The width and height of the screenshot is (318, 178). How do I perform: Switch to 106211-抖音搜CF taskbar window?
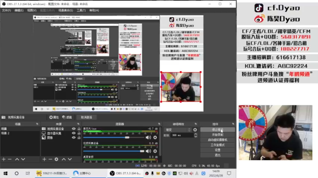click(52, 173)
